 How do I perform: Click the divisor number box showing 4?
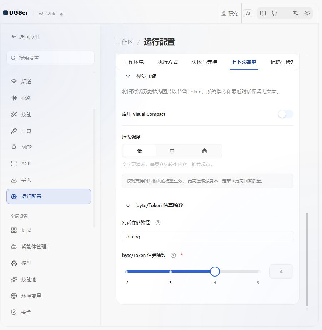tap(281, 272)
